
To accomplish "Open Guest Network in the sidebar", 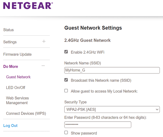I will pos(18,77).
